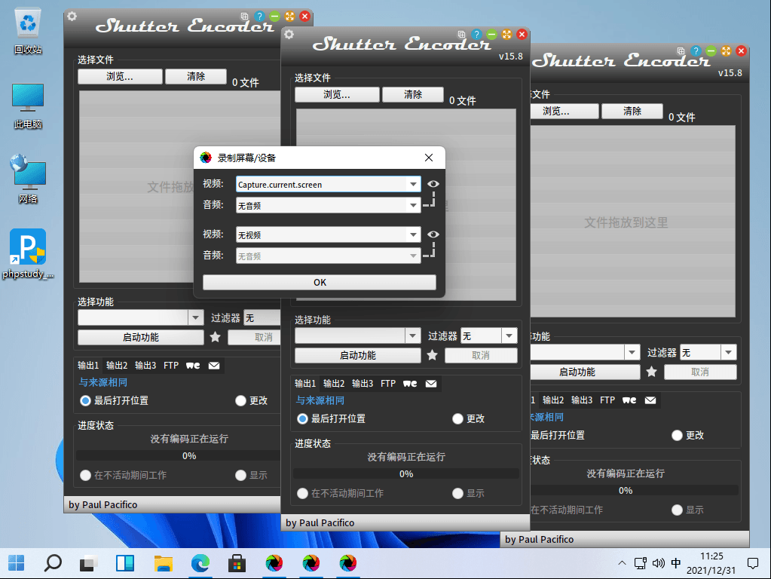Screen dimensions: 771x579
Task: Click help question icon in left window
Action: 259,17
